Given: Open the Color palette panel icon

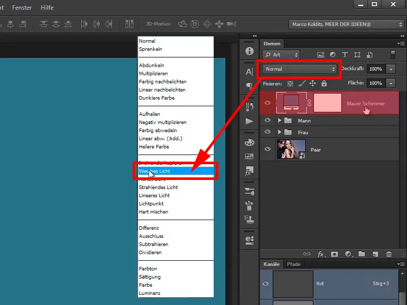Looking at the screenshot, I should 249,142.
